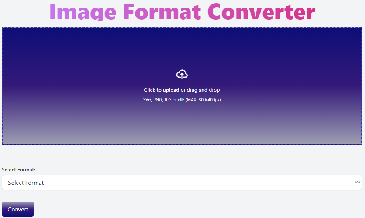
Task: Click the cloud upload icon
Action: point(182,74)
